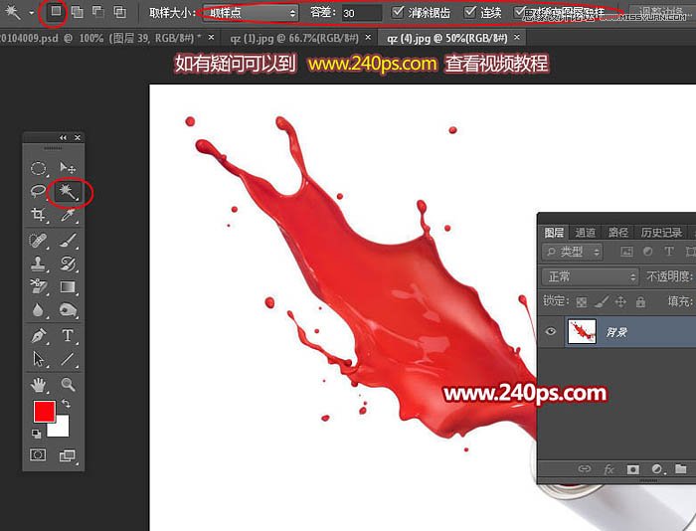The width and height of the screenshot is (696, 531).
Task: Select the Move tool
Action: pos(68,168)
